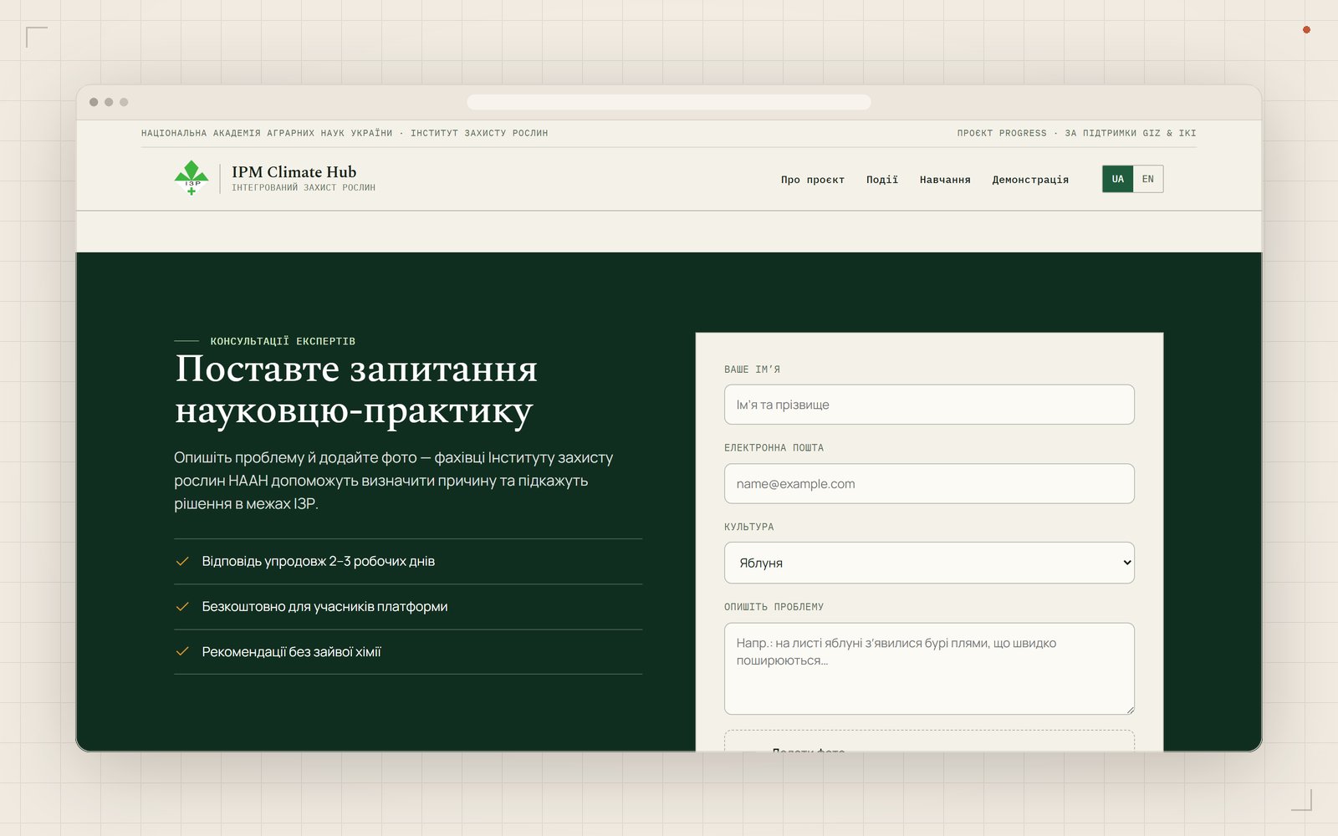Image resolution: width=1338 pixels, height=836 pixels.
Task: Open the Про проєкт menu item
Action: (813, 180)
